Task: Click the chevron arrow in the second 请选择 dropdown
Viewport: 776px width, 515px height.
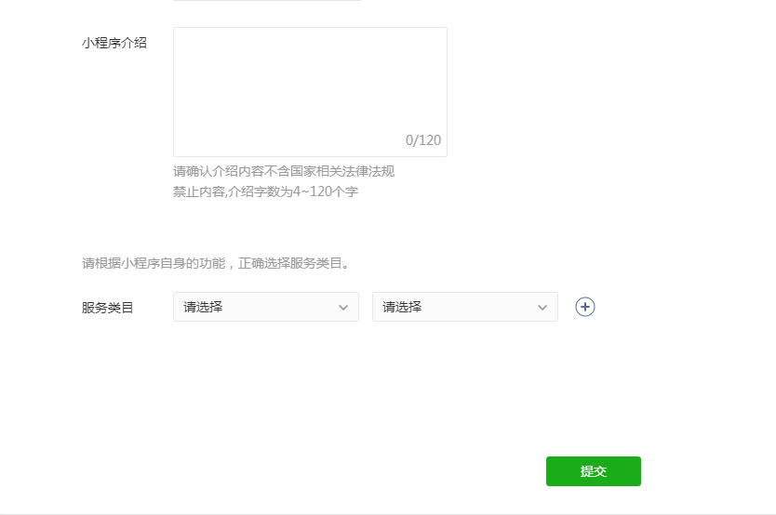Action: pos(542,308)
